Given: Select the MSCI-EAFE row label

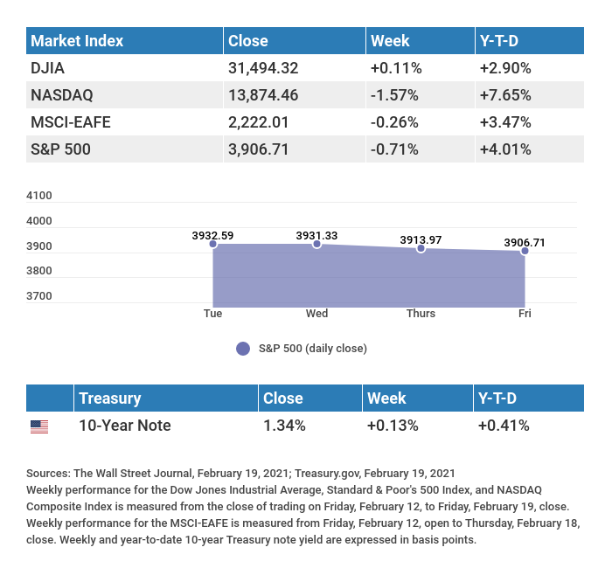Looking at the screenshot, I should 70,122.
